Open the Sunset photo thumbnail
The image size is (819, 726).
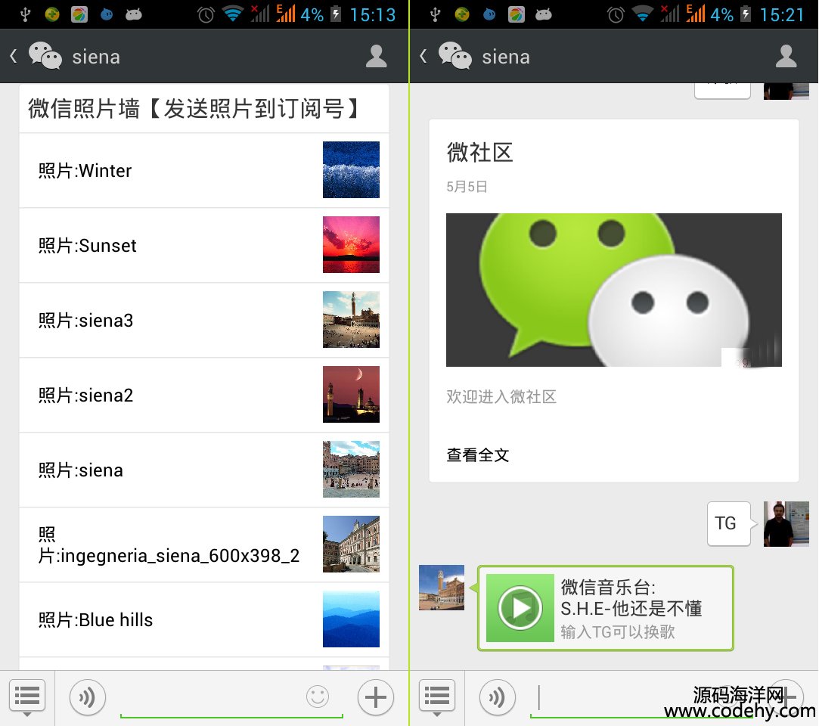[x=351, y=244]
